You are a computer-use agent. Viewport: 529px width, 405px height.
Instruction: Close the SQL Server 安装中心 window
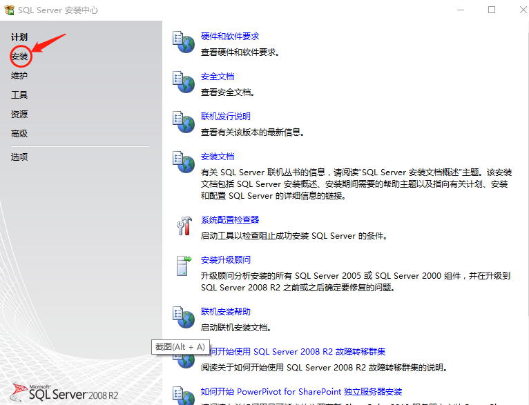523,10
